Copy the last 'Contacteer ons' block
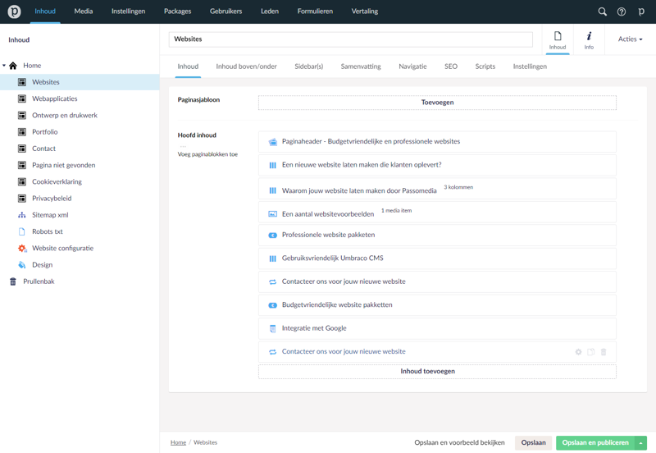 click(x=590, y=352)
